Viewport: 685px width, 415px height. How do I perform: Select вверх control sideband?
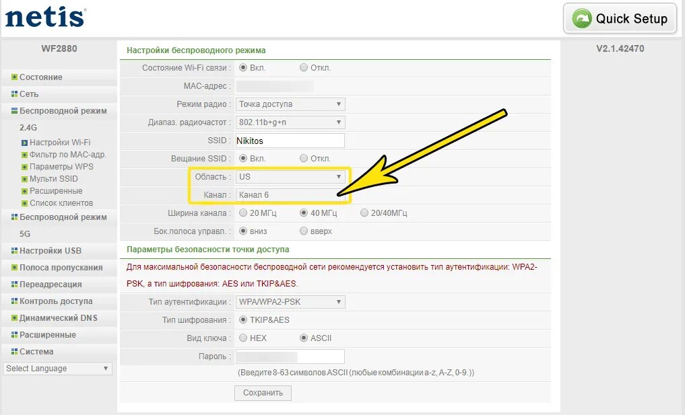point(304,231)
